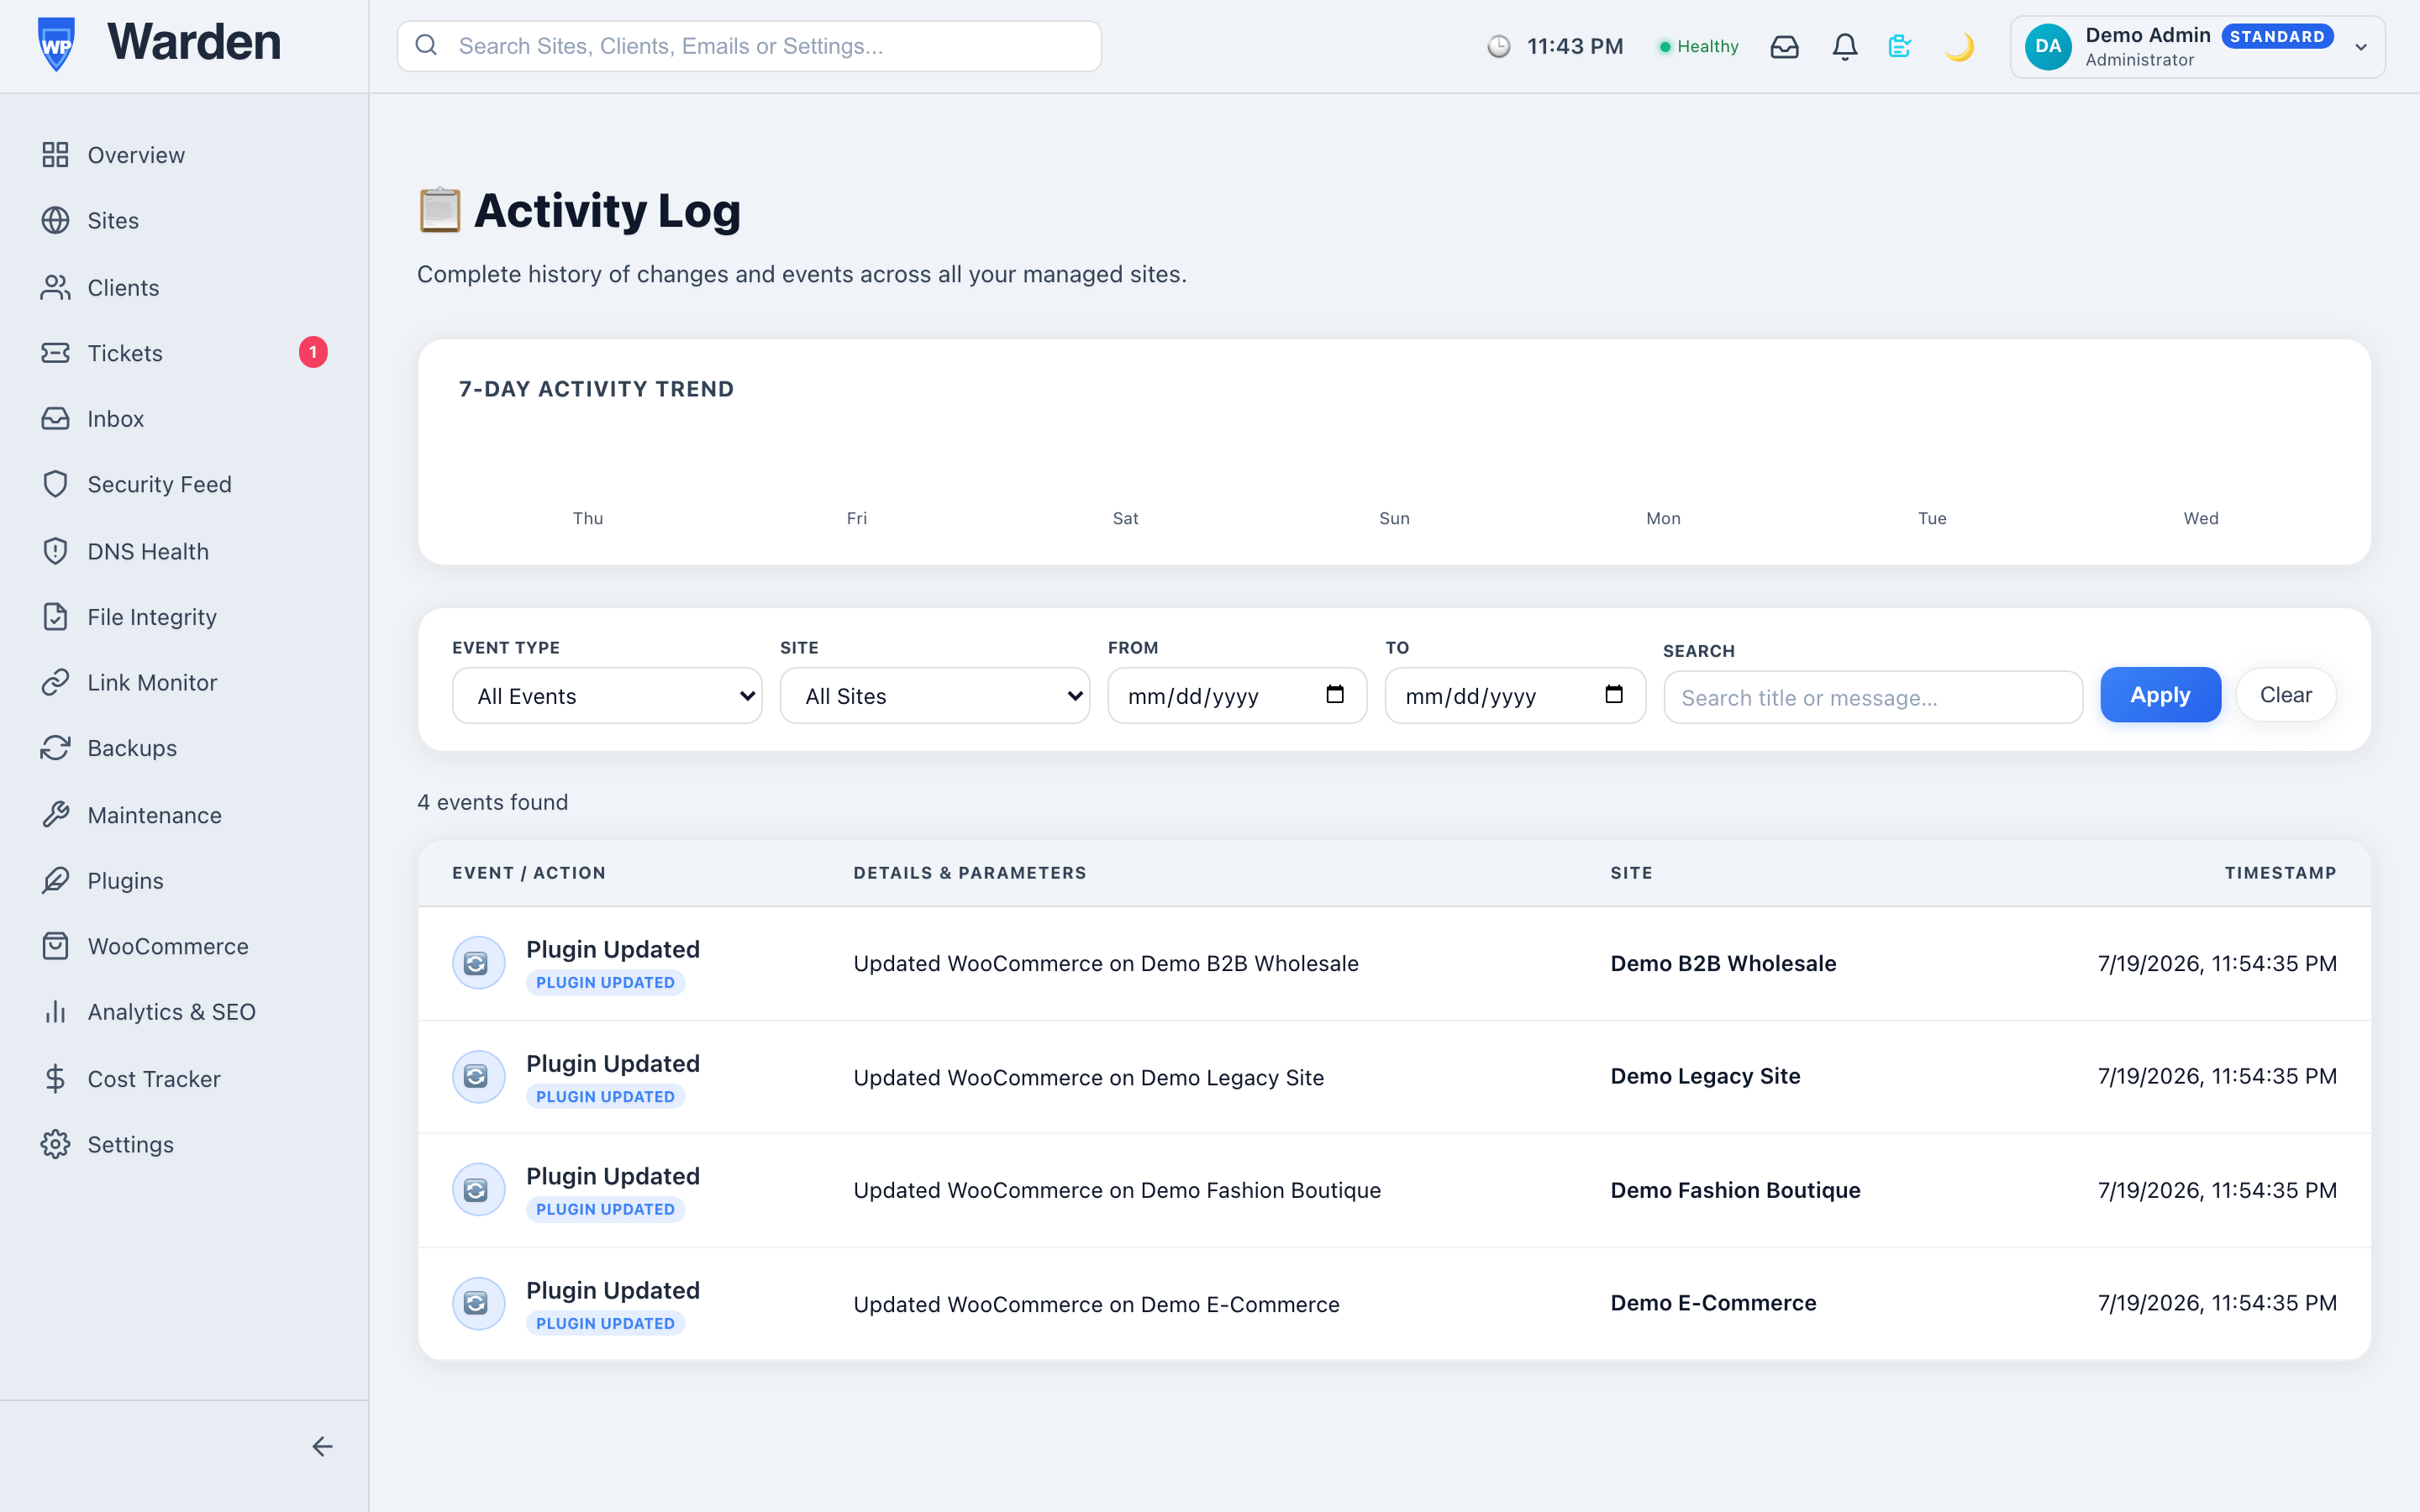Click the To date input field
Viewport: 2420px width, 1512px height.
coord(1515,696)
